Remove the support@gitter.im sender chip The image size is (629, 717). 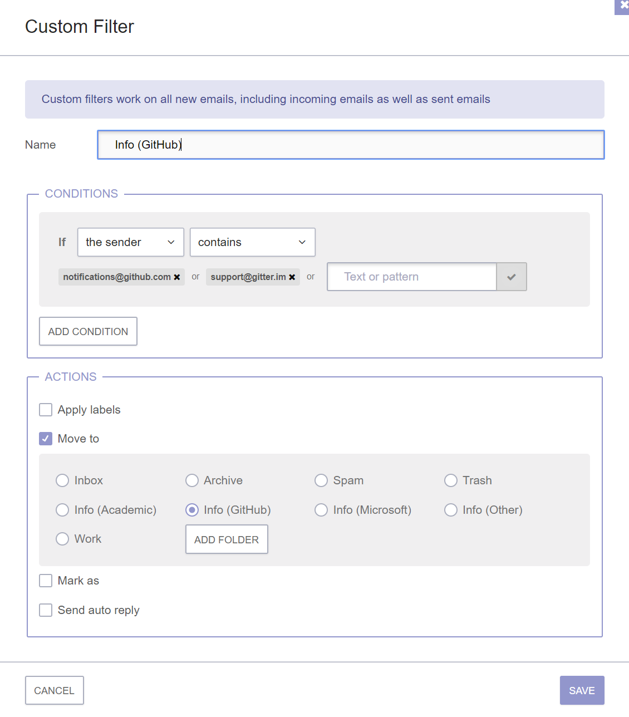pos(292,277)
